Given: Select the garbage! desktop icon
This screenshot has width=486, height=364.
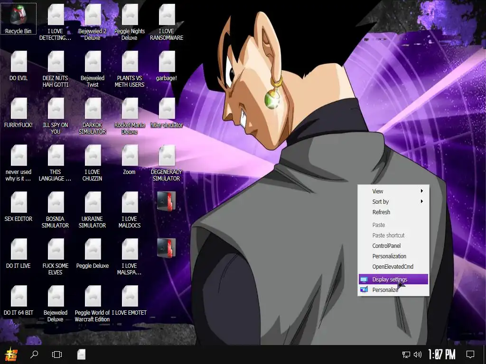Looking at the screenshot, I should pyautogui.click(x=167, y=66).
